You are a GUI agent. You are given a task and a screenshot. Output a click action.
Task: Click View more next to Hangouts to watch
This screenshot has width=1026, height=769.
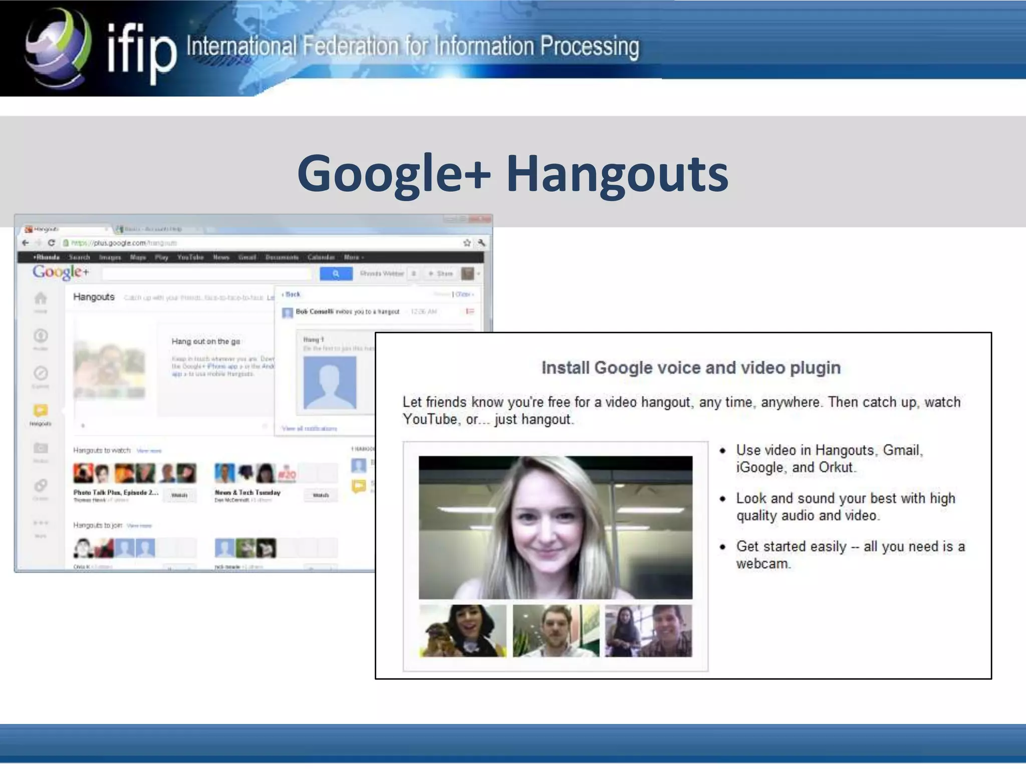point(149,451)
